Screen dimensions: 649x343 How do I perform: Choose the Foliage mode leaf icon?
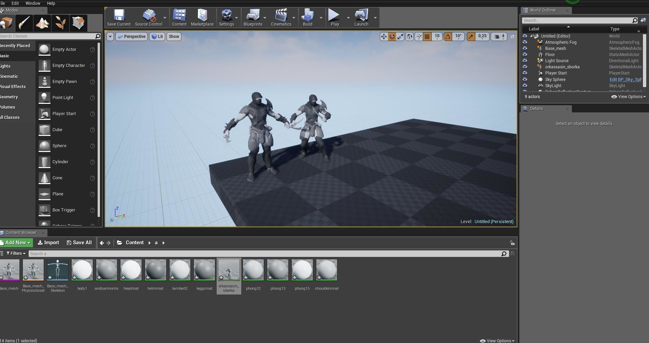click(x=60, y=23)
